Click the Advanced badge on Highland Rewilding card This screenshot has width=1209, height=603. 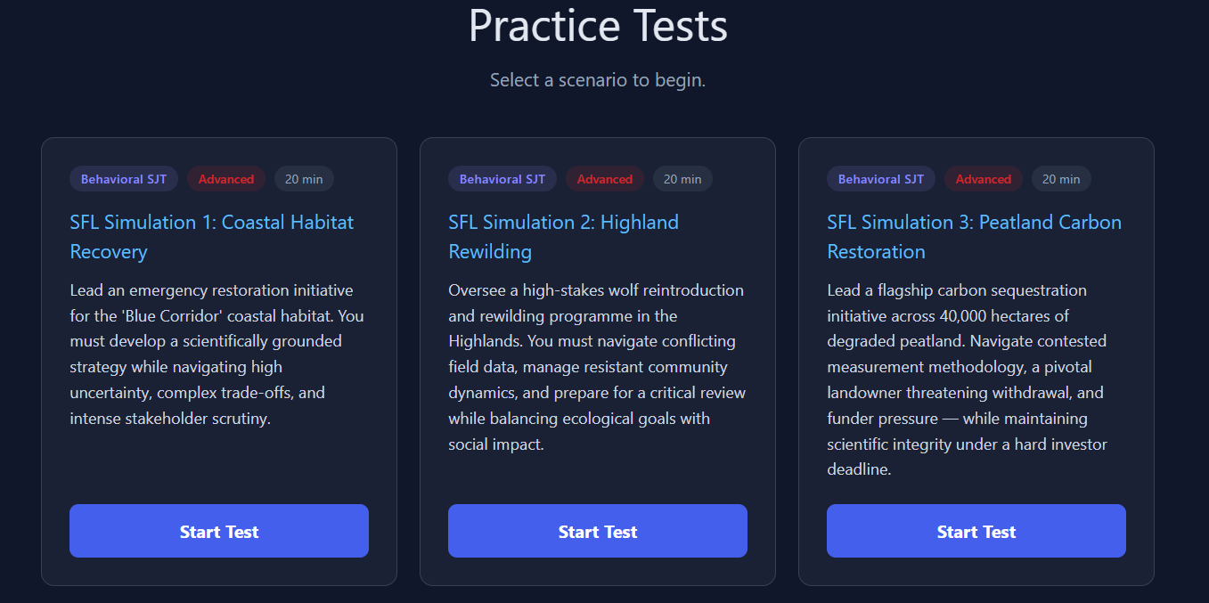coord(604,178)
